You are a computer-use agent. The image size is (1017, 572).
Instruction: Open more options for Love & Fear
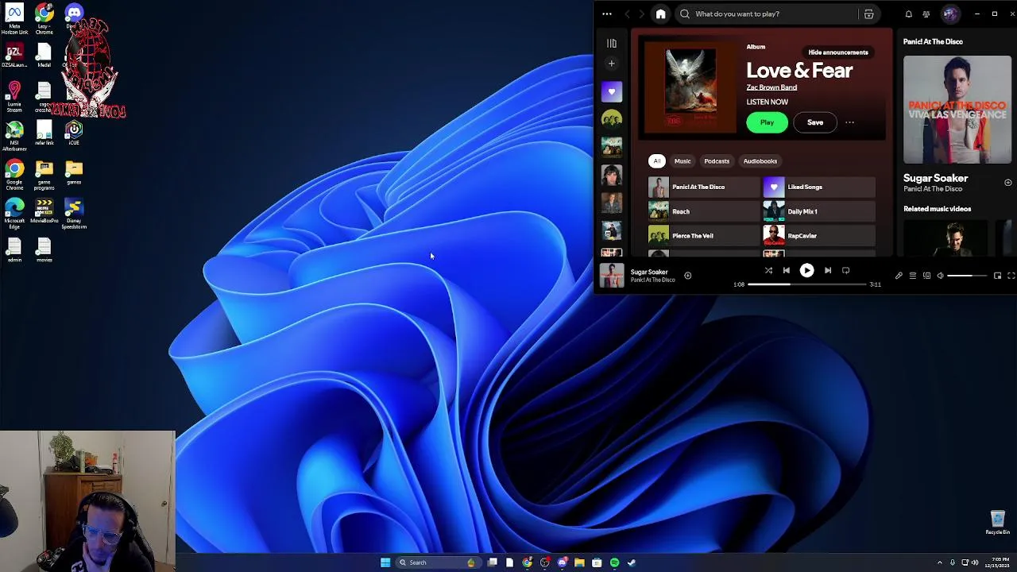point(849,122)
